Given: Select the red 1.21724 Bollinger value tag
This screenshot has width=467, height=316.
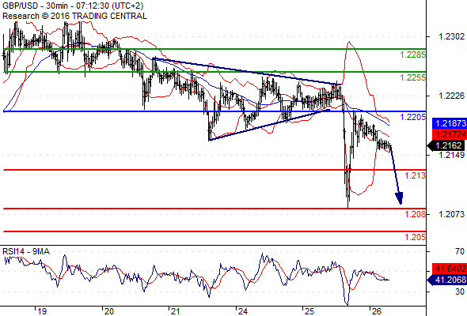Looking at the screenshot, I should [450, 134].
